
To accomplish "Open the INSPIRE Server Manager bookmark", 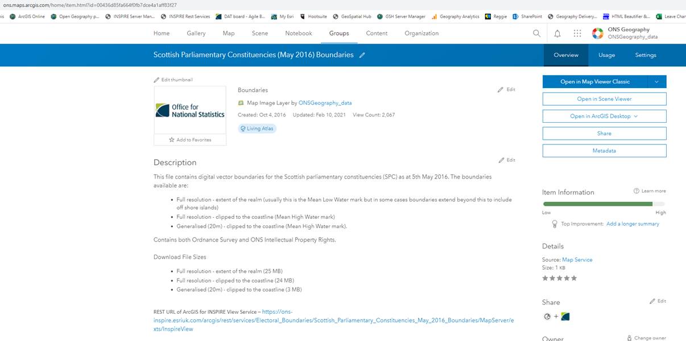I will [x=130, y=16].
